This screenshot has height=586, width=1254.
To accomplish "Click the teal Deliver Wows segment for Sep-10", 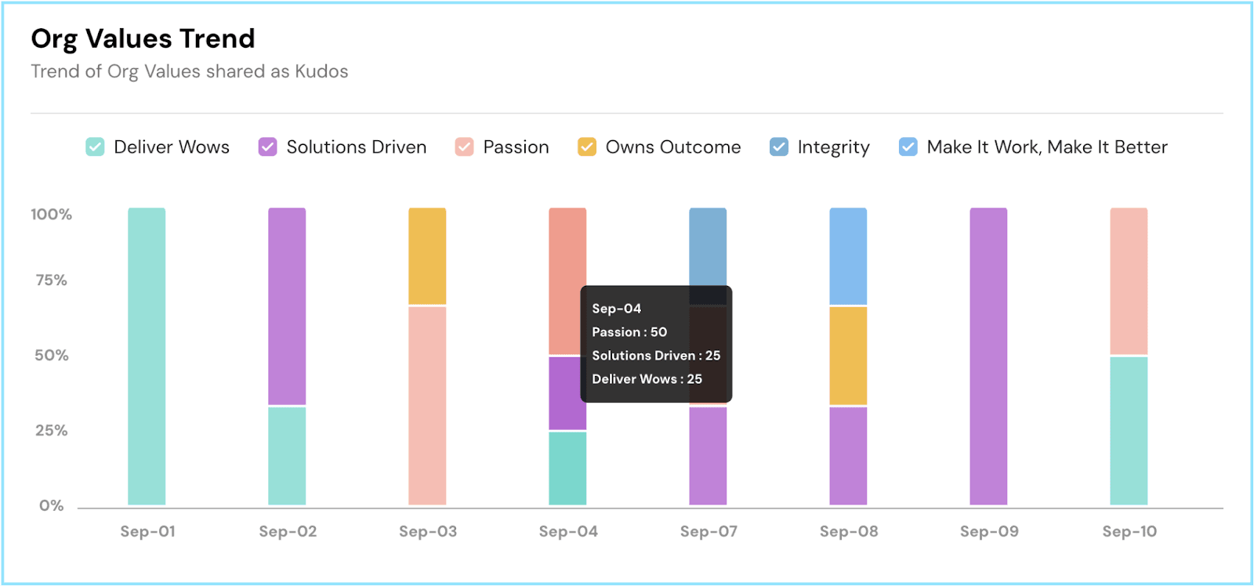I will (x=1129, y=430).
